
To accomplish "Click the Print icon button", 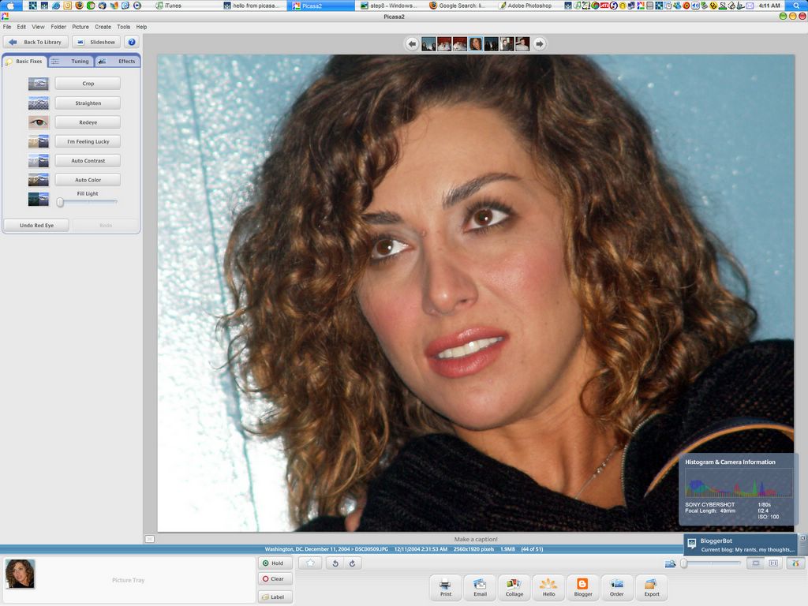I will coord(446,587).
